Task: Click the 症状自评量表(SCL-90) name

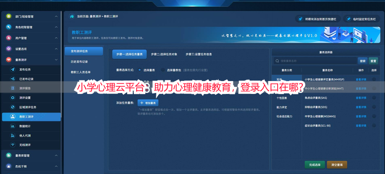Action: pos(317,126)
